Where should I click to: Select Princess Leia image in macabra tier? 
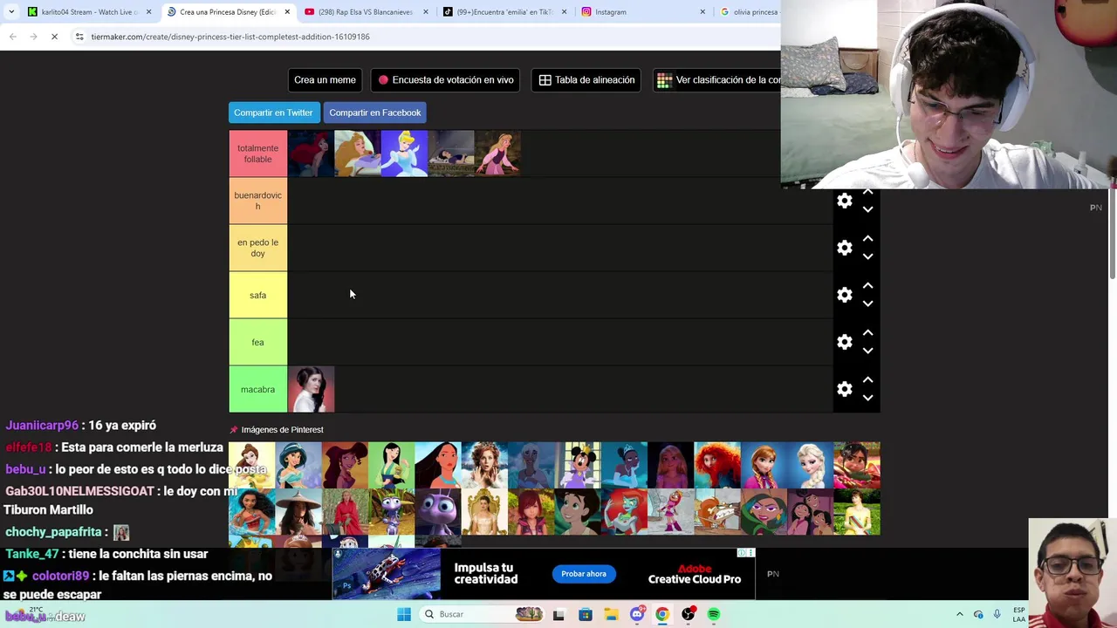[x=311, y=390]
